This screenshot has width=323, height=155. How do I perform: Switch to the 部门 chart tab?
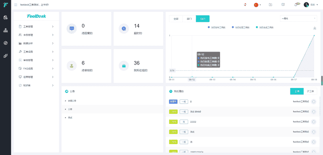189,19
